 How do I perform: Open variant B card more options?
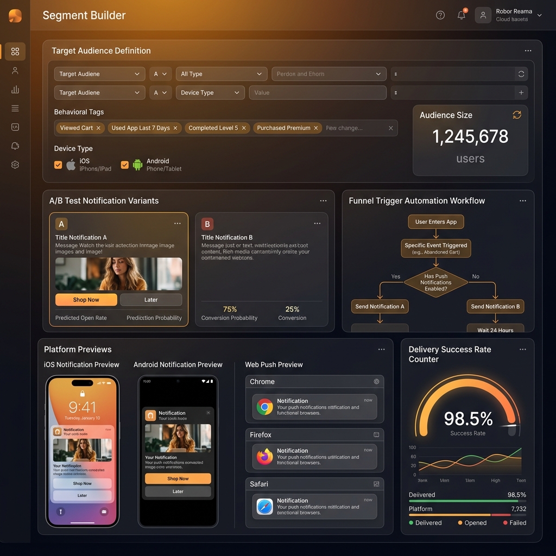317,223
